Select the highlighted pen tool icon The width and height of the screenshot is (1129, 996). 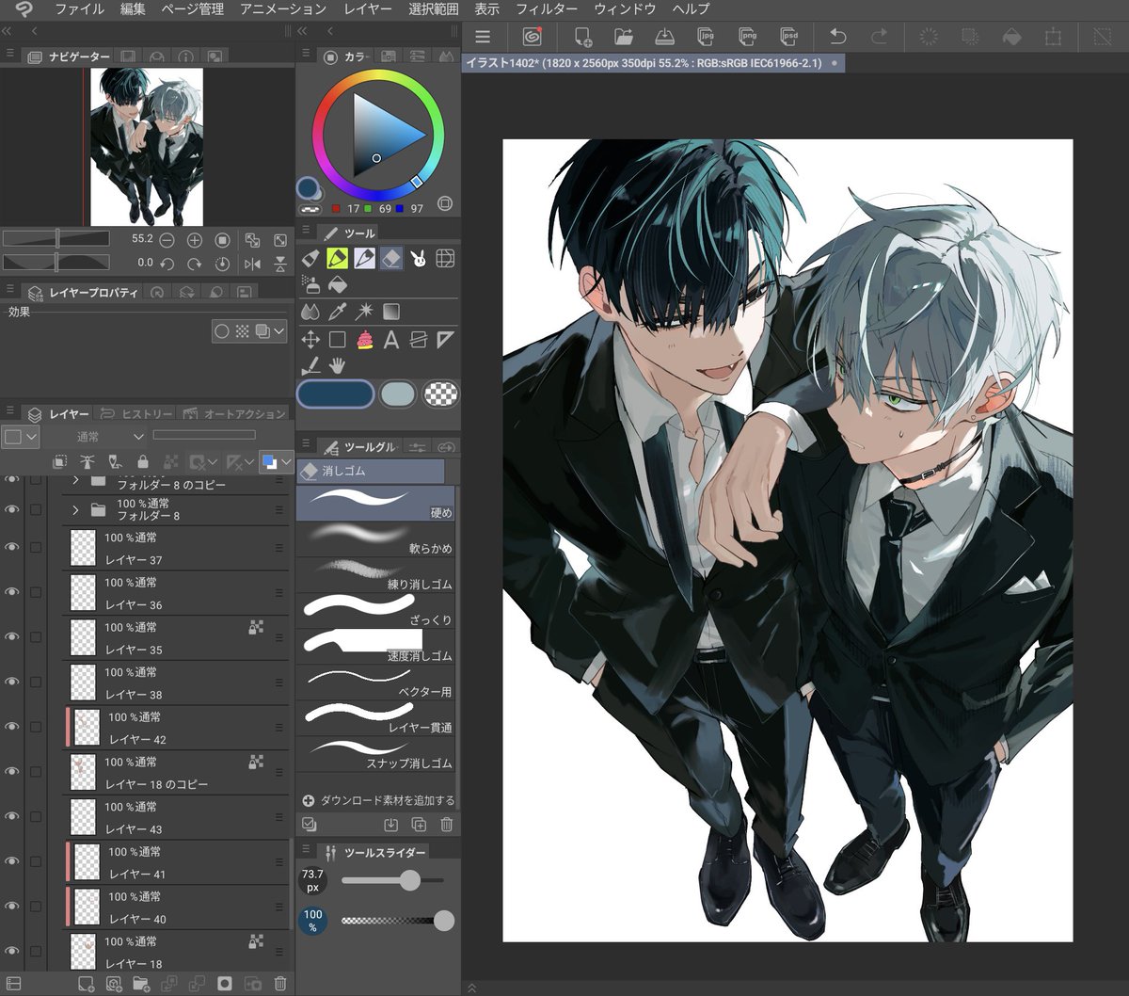pyautogui.click(x=337, y=258)
